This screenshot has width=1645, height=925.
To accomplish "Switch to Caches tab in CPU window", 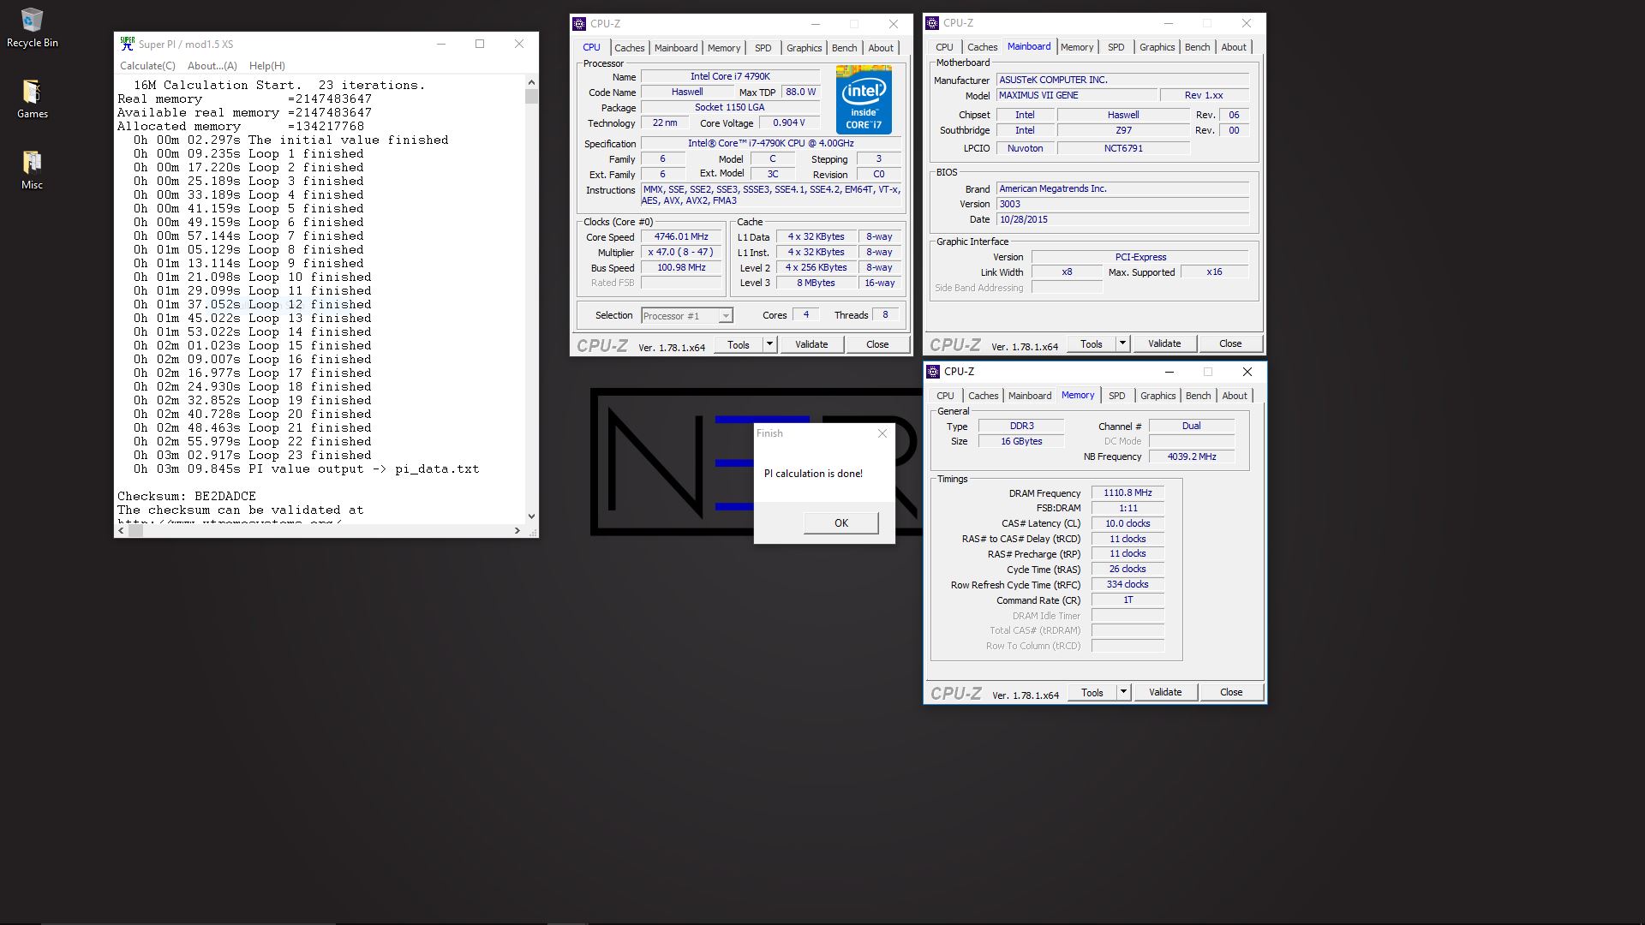I will point(629,48).
